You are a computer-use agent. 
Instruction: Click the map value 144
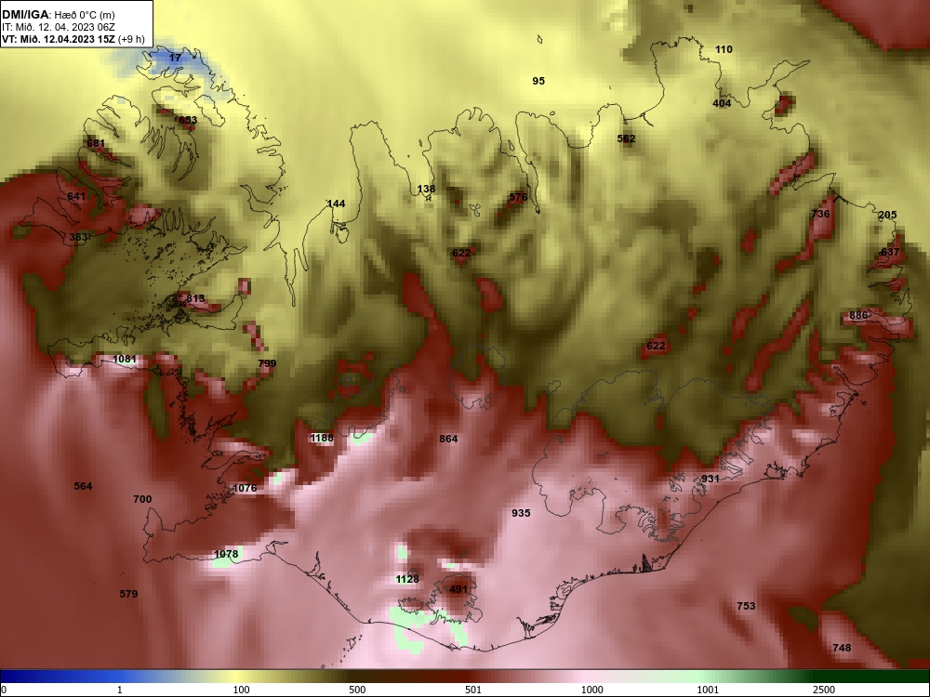(x=336, y=204)
